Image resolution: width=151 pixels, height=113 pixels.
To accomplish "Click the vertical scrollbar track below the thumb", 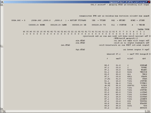I will (2, 77).
